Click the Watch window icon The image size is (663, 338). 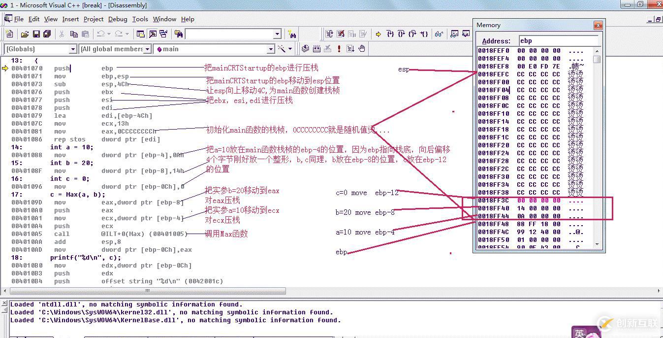pos(454,34)
